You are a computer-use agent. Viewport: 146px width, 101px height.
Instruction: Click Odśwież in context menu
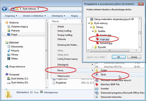point(62,39)
